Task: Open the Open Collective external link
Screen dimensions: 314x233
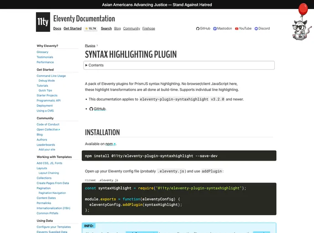Action: click(48, 129)
